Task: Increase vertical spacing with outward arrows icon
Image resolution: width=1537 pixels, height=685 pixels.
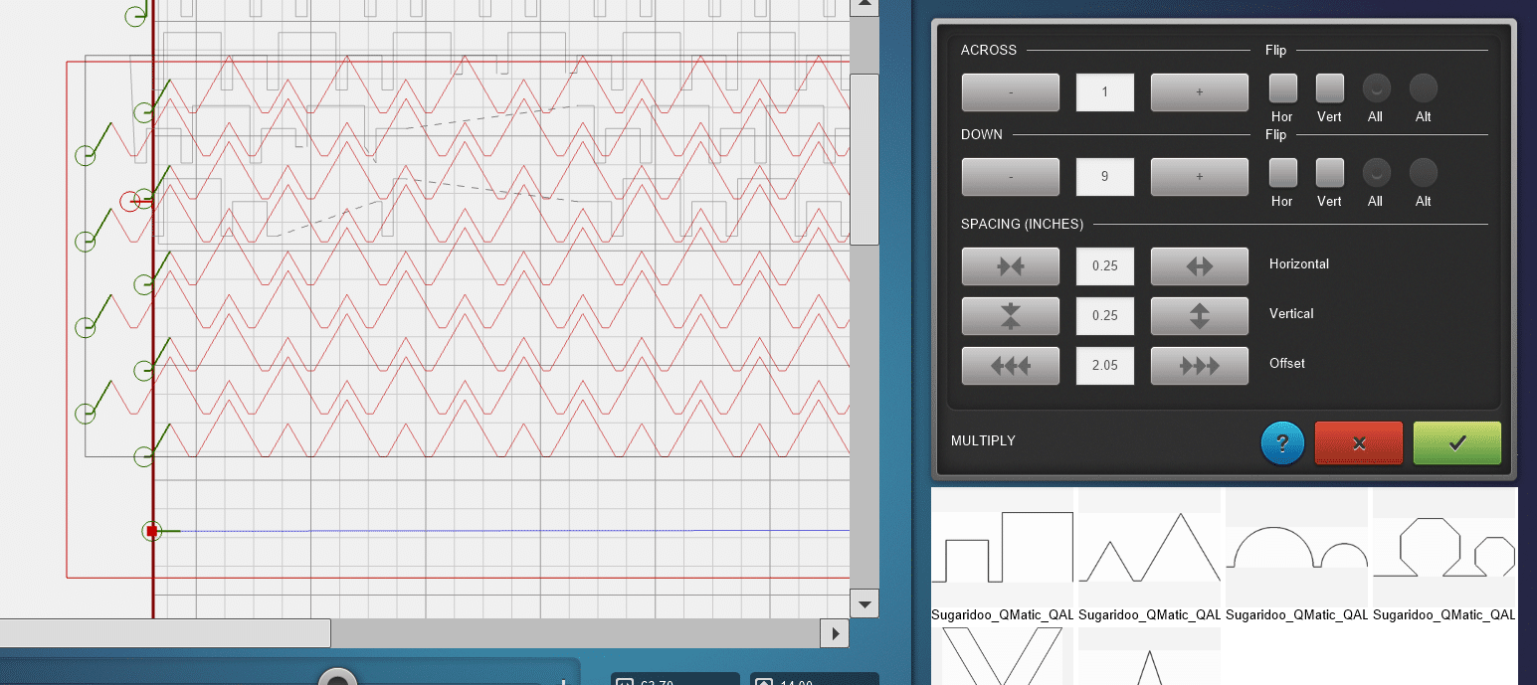Action: coord(1199,316)
